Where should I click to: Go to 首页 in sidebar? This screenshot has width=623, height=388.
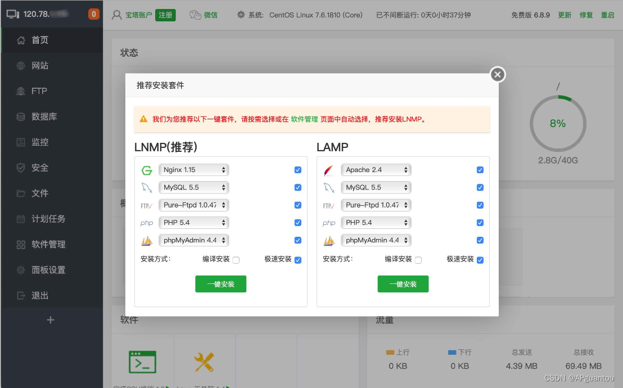pyautogui.click(x=52, y=40)
